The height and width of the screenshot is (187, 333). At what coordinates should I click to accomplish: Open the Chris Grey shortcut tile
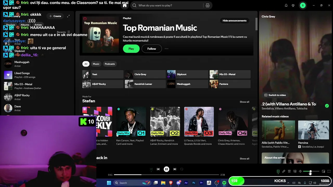(145, 74)
